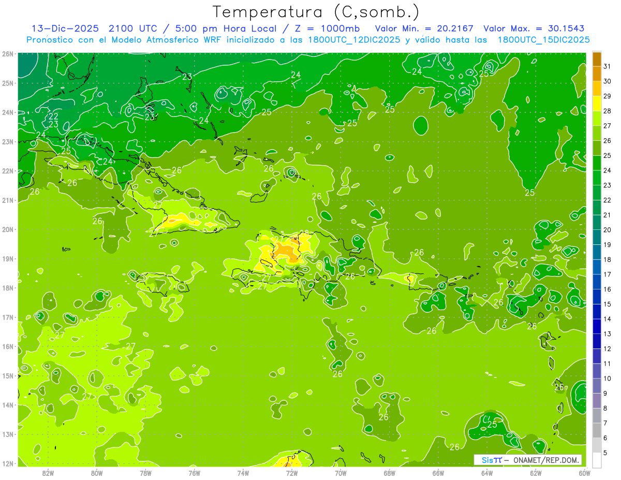Image resolution: width=621 pixels, height=480 pixels.
Task: Click the "Valor Max. = 30.1543" value
Action: tap(534, 28)
